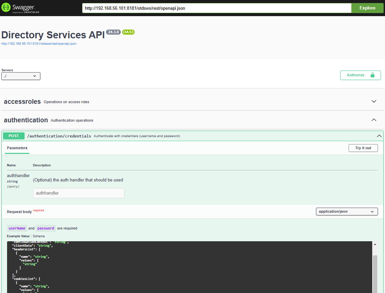Click the green lock icon in Authorize
Image resolution: width=385 pixels, height=293 pixels.
pyautogui.click(x=372, y=75)
